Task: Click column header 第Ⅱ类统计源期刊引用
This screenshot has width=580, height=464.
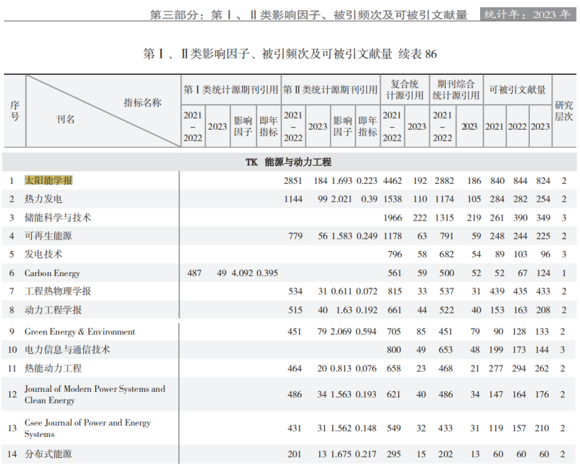Action: tap(330, 89)
